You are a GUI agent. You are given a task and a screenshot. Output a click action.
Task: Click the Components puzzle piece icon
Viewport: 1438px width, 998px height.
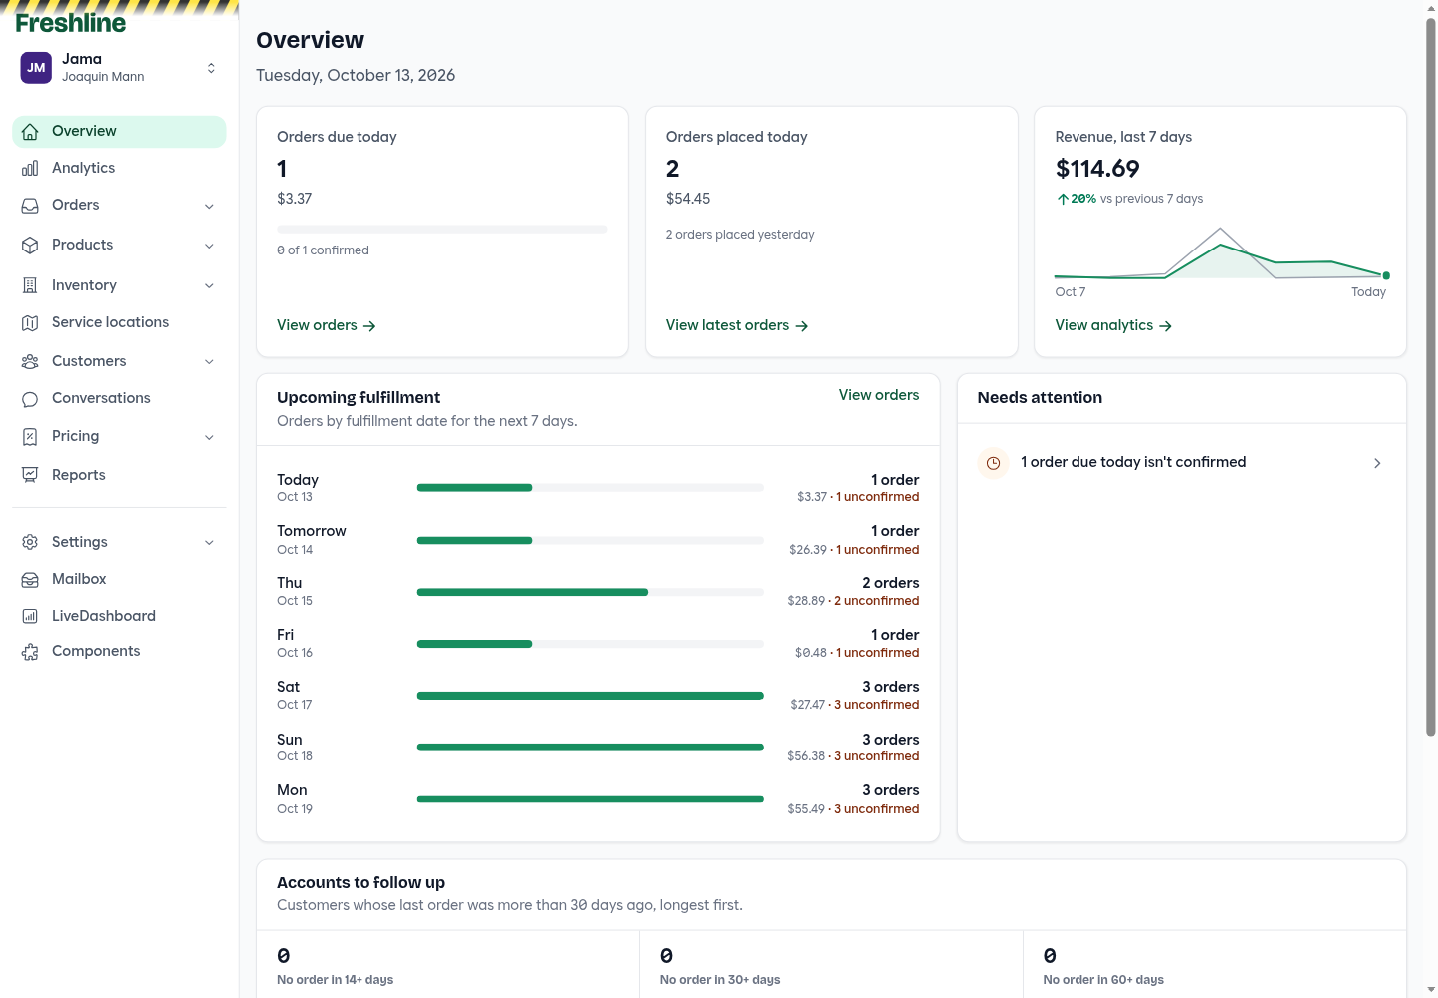coord(30,652)
